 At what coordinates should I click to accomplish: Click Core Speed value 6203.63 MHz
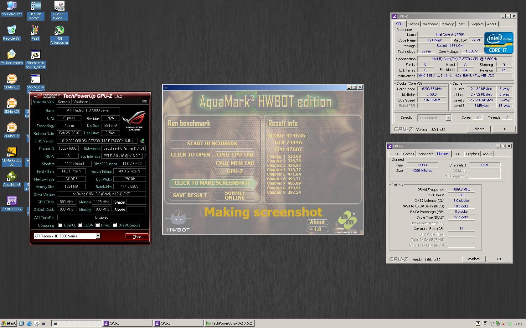coord(432,89)
